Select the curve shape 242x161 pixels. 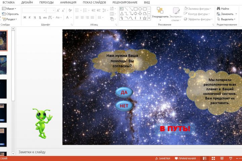tap(131, 18)
